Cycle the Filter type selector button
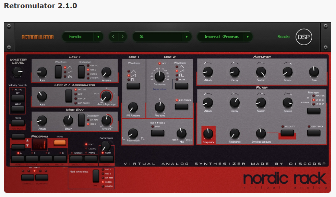 coord(314,111)
